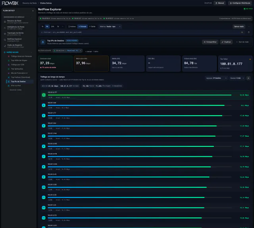Click the Top Talker card pin icon
254x228 pixels.
click(250, 59)
